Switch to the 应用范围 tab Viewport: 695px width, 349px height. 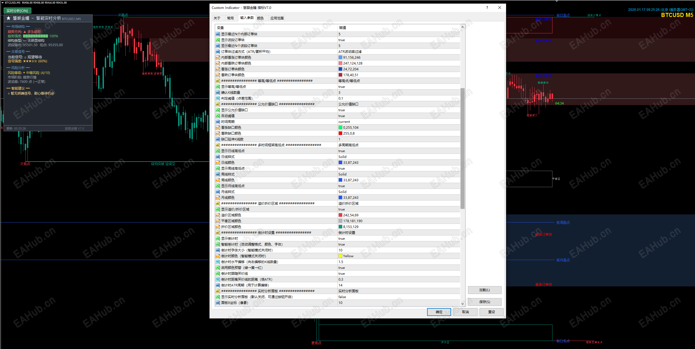click(x=277, y=18)
